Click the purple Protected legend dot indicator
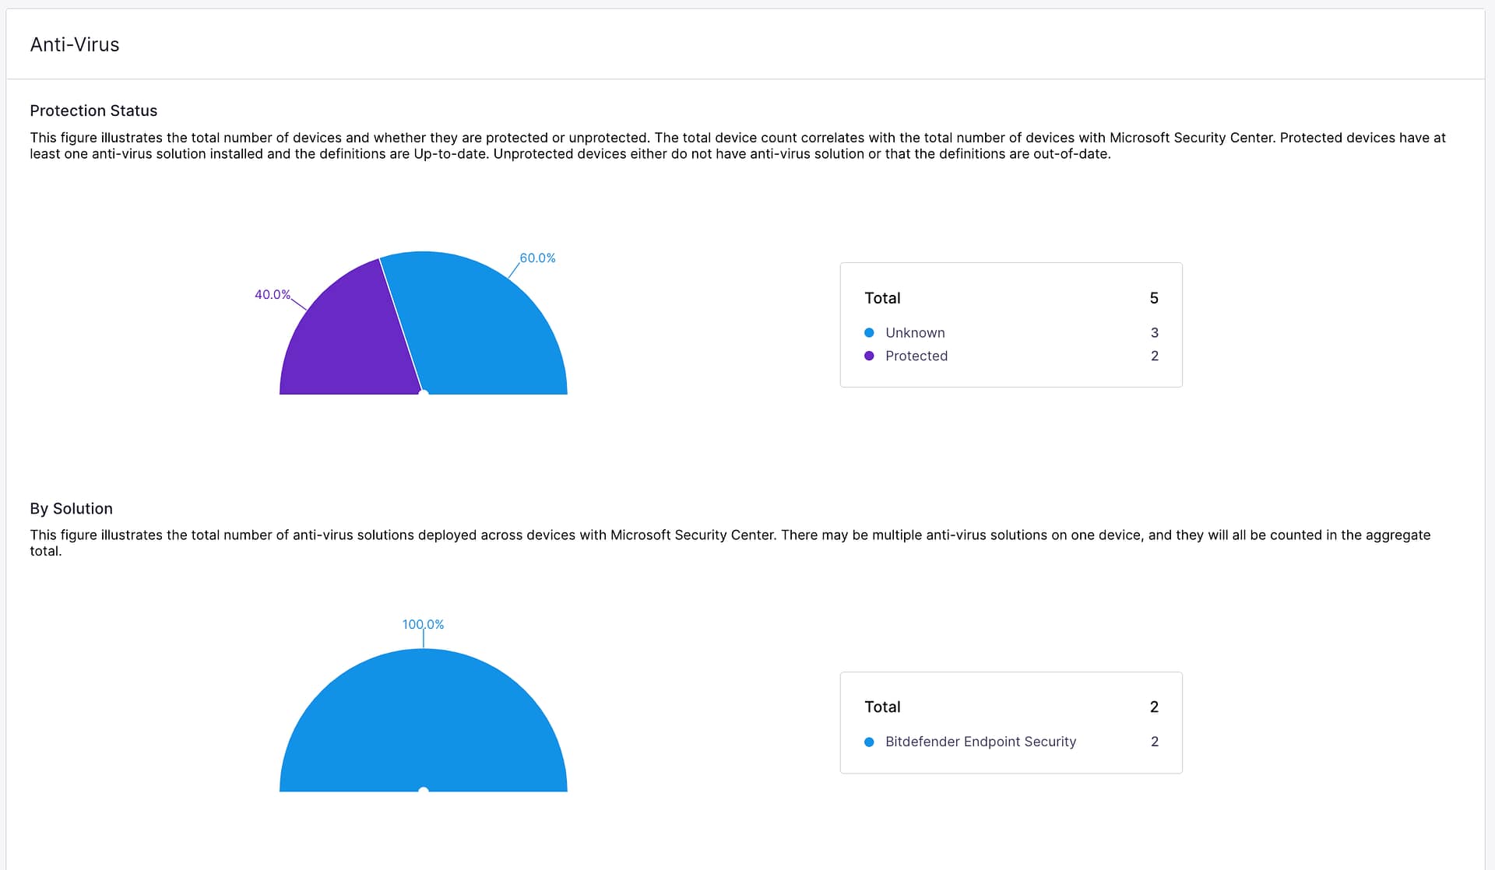1495x870 pixels. click(x=870, y=356)
